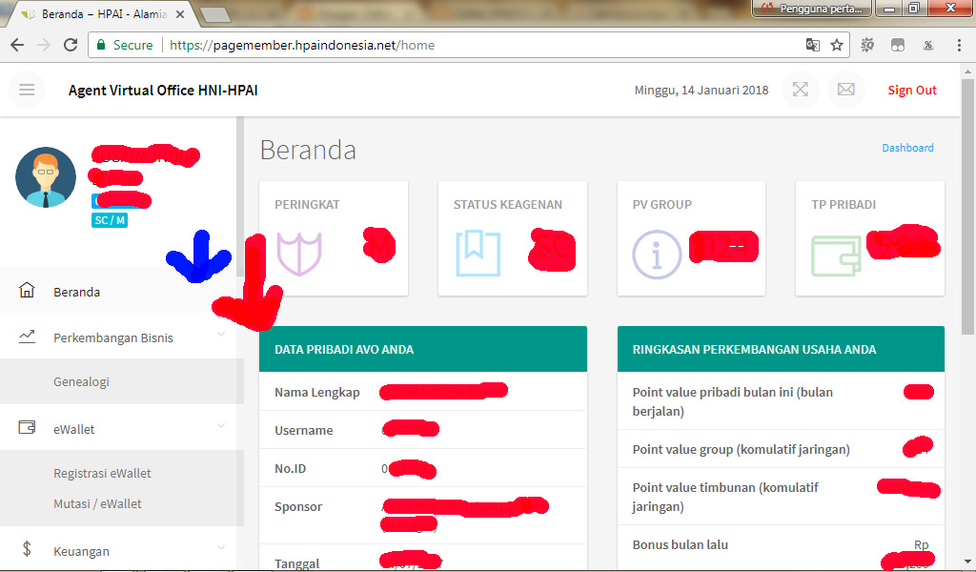The height and width of the screenshot is (572, 976).
Task: Click the fullscreen expand icon
Action: (x=801, y=90)
